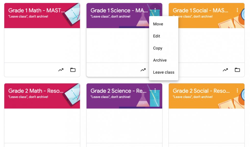Open the Drive folder for Grade 1 Social

coord(237,70)
